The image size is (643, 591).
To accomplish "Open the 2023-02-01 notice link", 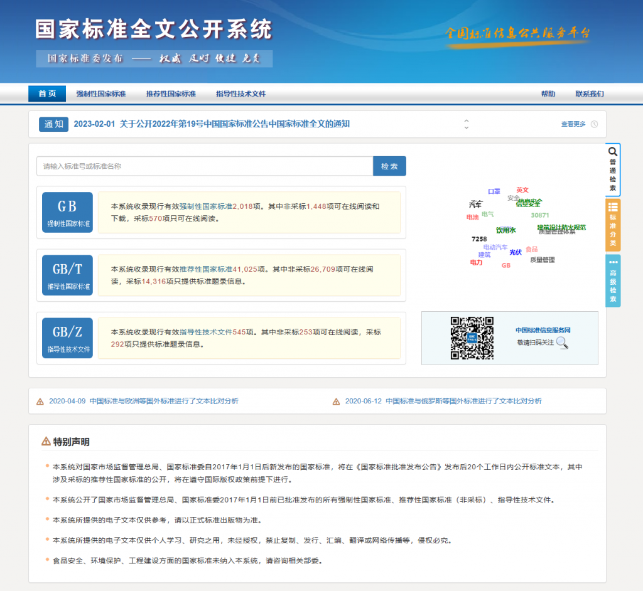I will pyautogui.click(x=212, y=124).
